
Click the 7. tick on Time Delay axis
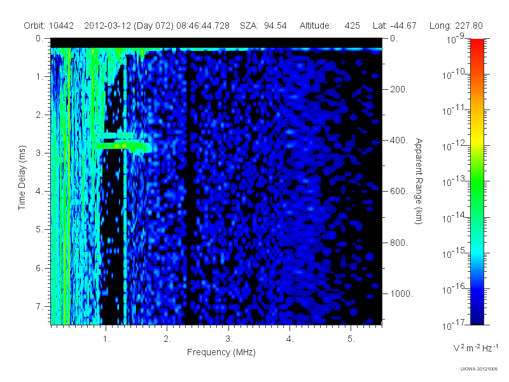pyautogui.click(x=39, y=306)
